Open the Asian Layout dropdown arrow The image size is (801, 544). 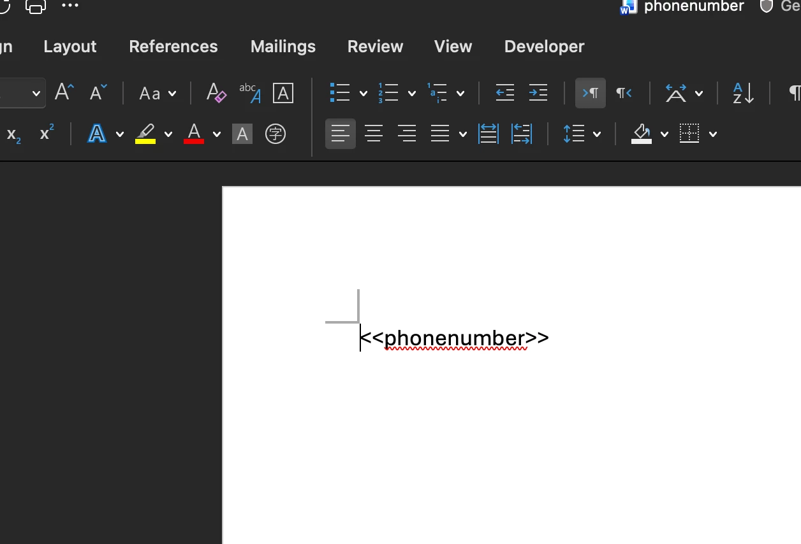tap(699, 94)
